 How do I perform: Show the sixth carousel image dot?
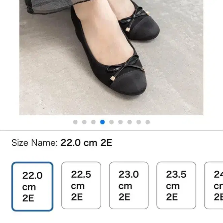pyautogui.click(x=120, y=122)
